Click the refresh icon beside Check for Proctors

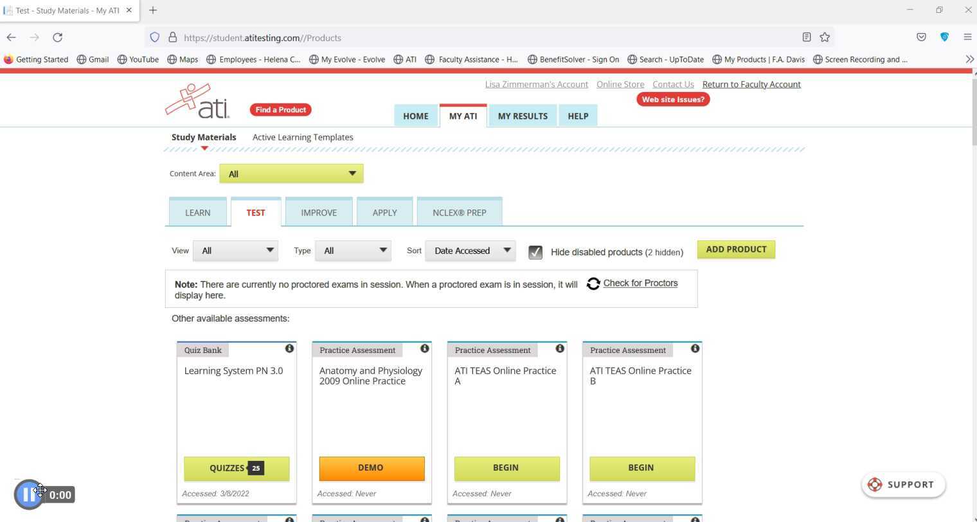pyautogui.click(x=593, y=283)
